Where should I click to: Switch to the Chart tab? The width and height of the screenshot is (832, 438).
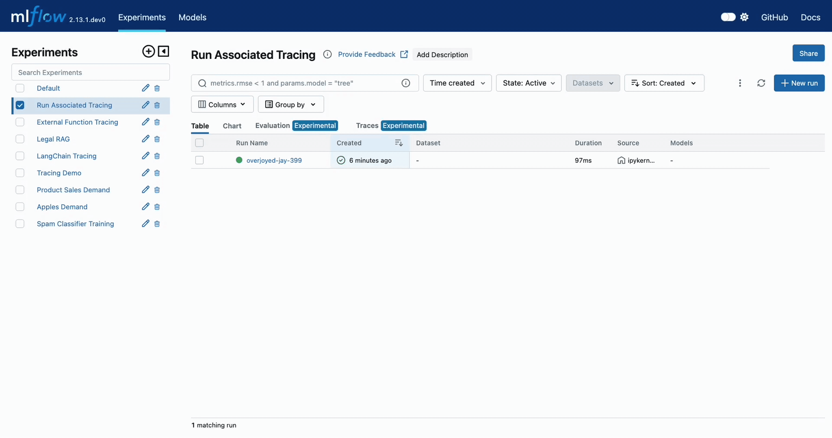click(232, 126)
